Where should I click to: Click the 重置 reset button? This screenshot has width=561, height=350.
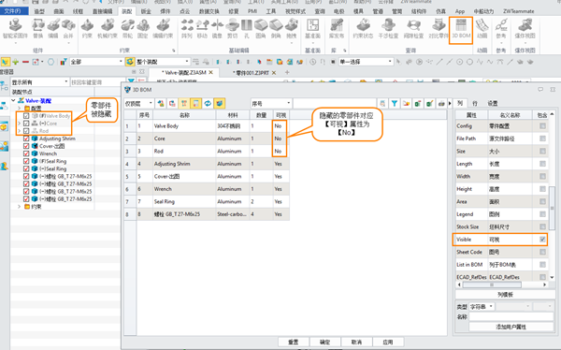tap(294, 342)
